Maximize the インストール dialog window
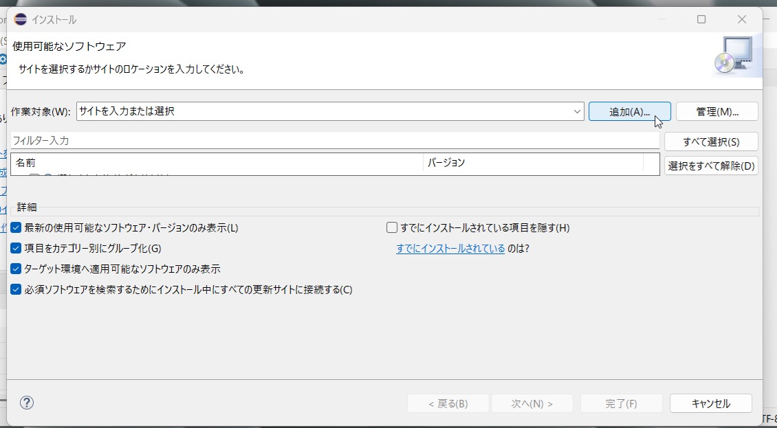This screenshot has width=777, height=428. (701, 19)
